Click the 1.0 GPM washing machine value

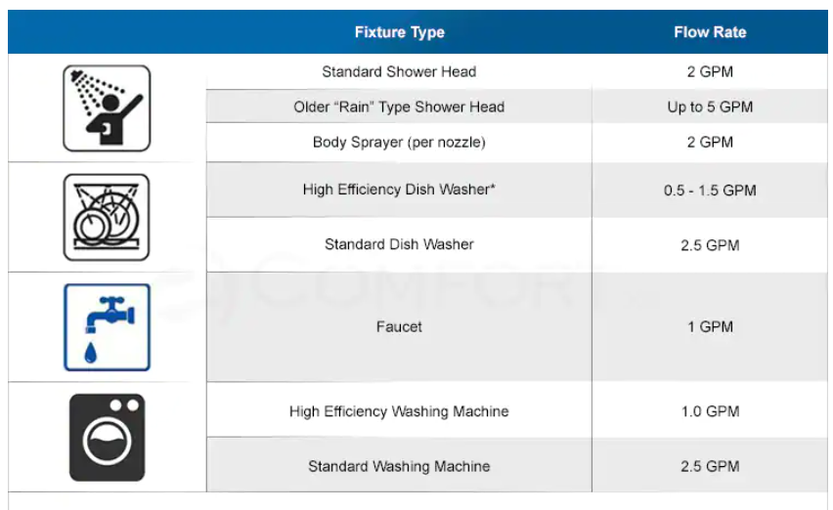click(x=710, y=411)
